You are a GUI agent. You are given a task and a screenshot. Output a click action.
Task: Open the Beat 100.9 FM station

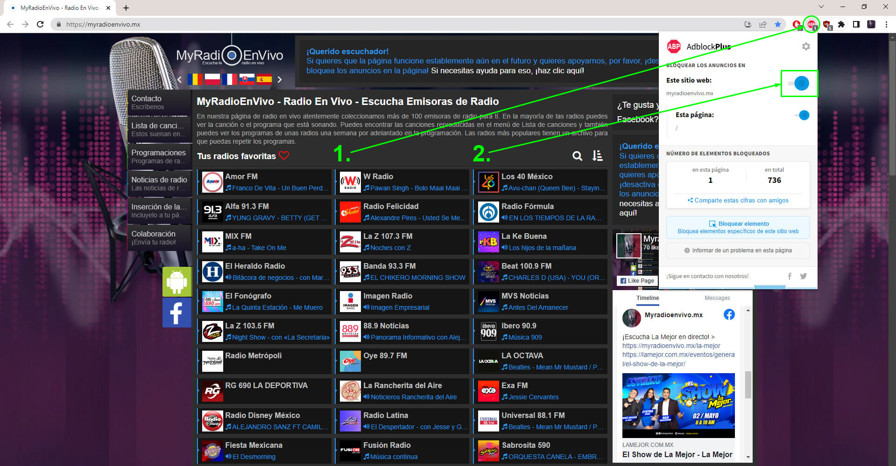pyautogui.click(x=541, y=271)
